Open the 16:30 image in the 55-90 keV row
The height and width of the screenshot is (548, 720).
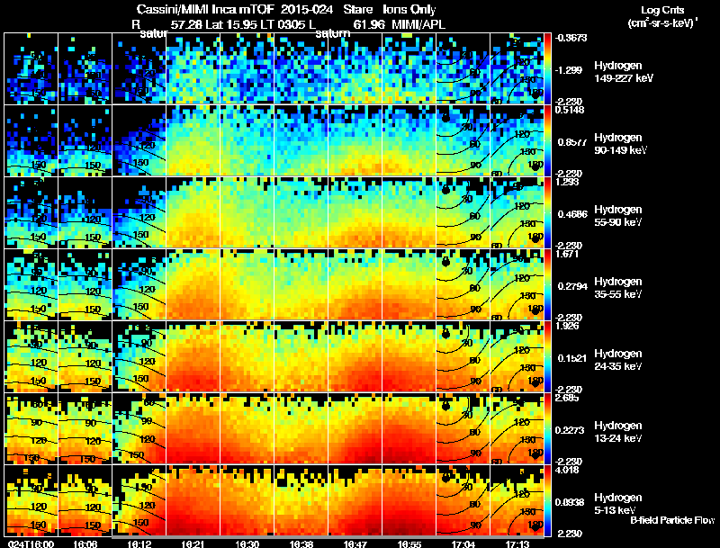(x=247, y=212)
